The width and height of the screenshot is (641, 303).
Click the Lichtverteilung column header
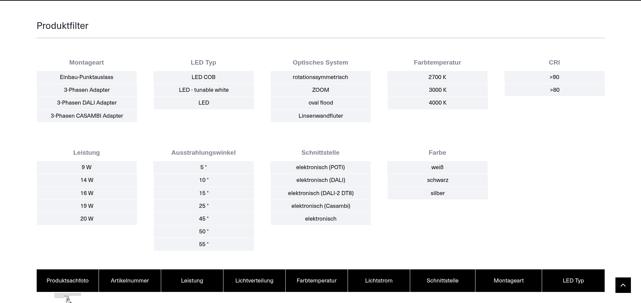[254, 281]
